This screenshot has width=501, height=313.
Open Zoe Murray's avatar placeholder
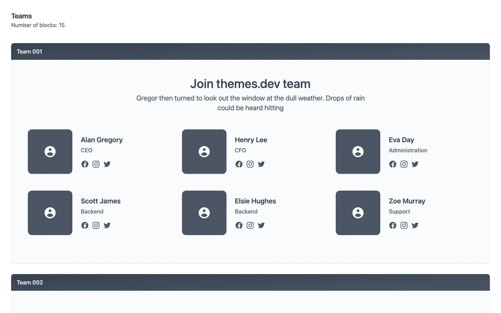[358, 213]
